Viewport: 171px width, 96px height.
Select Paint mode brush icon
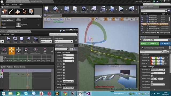click(x=11, y=11)
